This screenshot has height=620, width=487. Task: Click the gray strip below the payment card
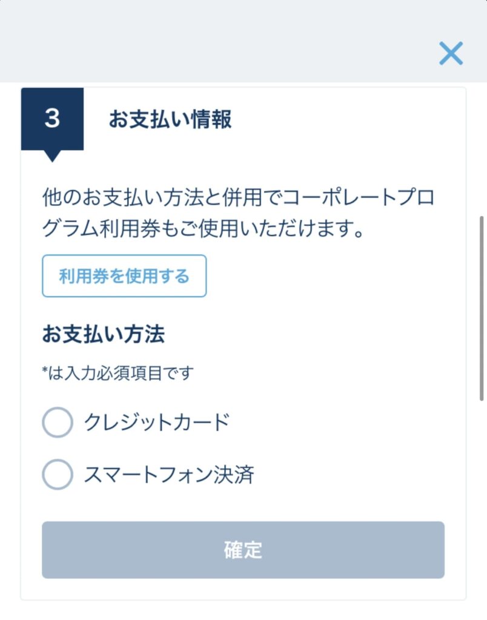(x=242, y=610)
